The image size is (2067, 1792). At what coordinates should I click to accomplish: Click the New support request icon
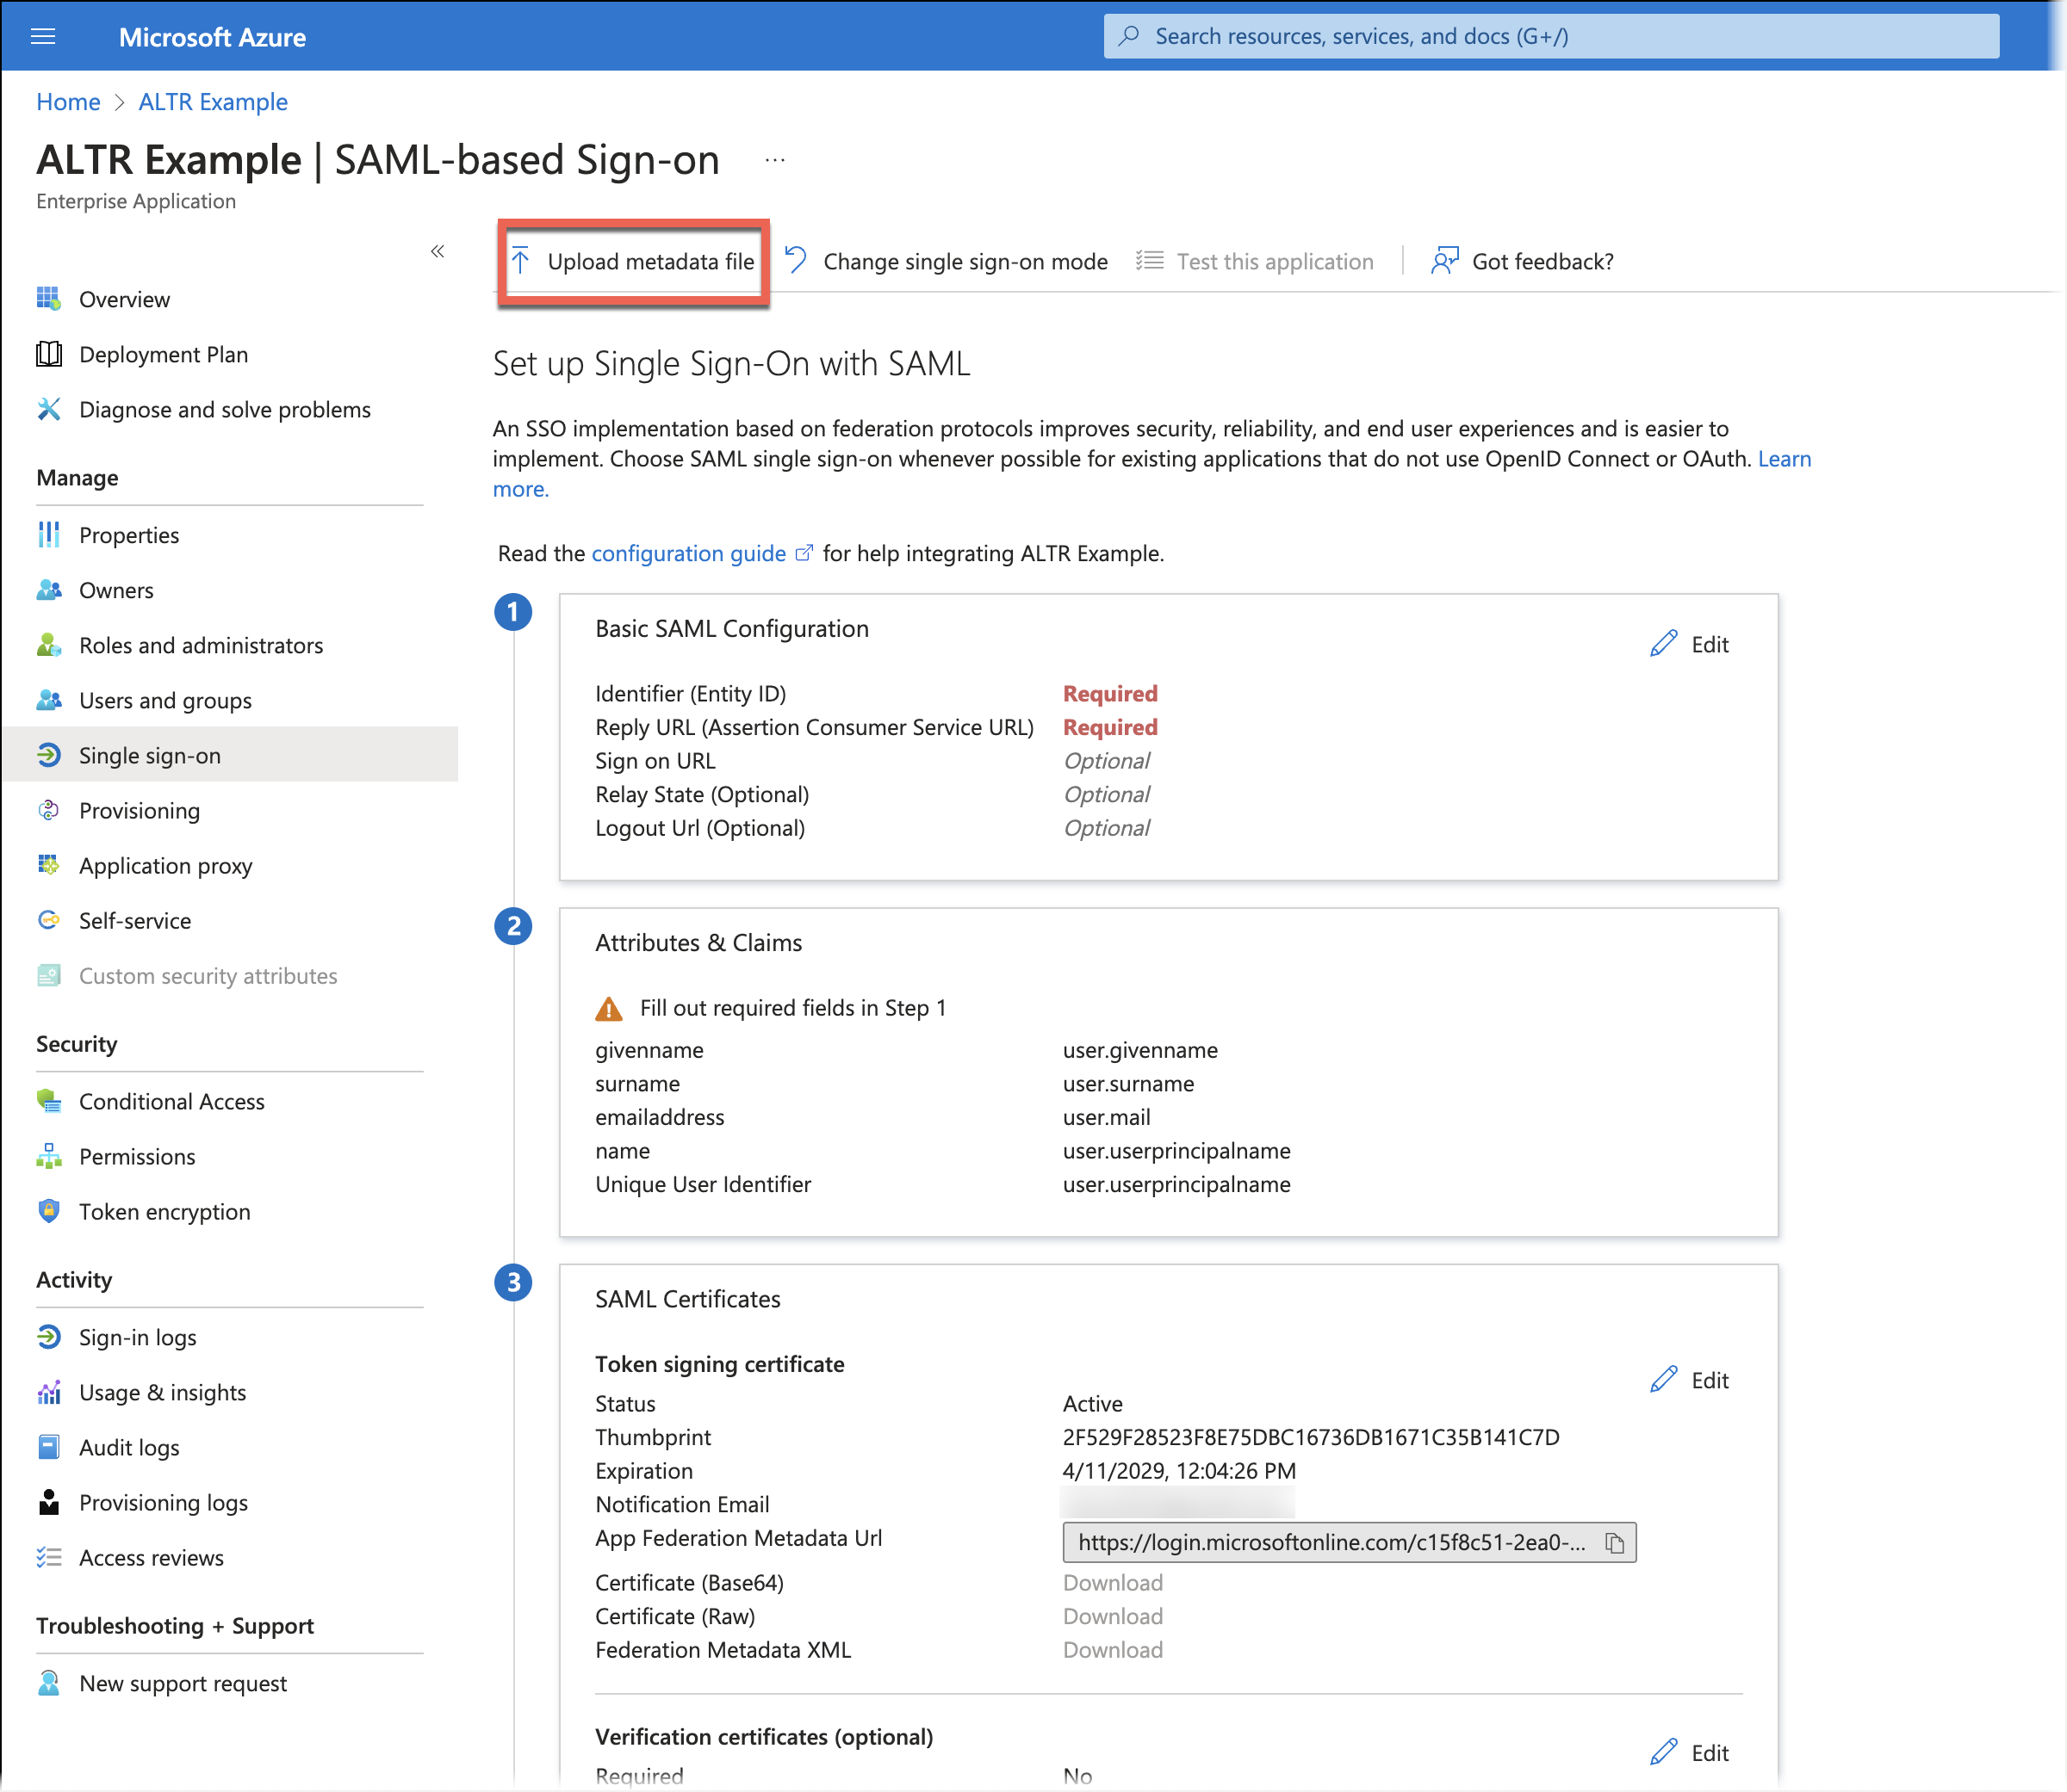pos(49,1683)
